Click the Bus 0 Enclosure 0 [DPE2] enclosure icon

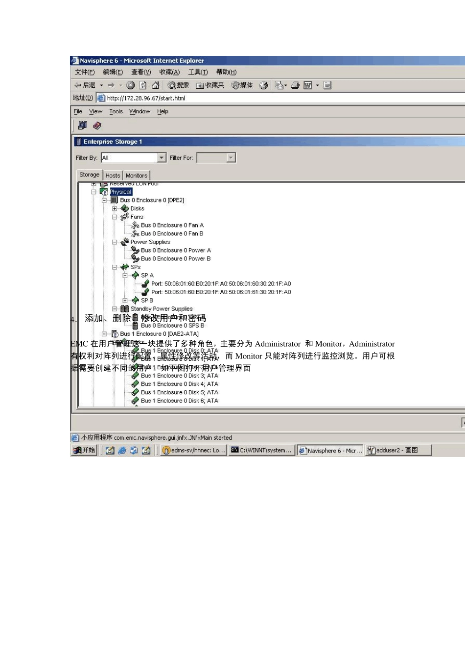(114, 200)
